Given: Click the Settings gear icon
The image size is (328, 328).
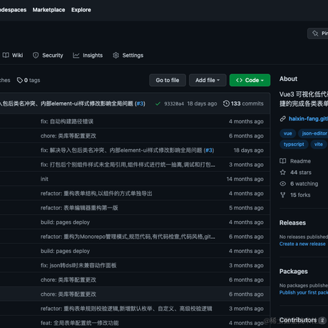Looking at the screenshot, I should (x=116, y=55).
